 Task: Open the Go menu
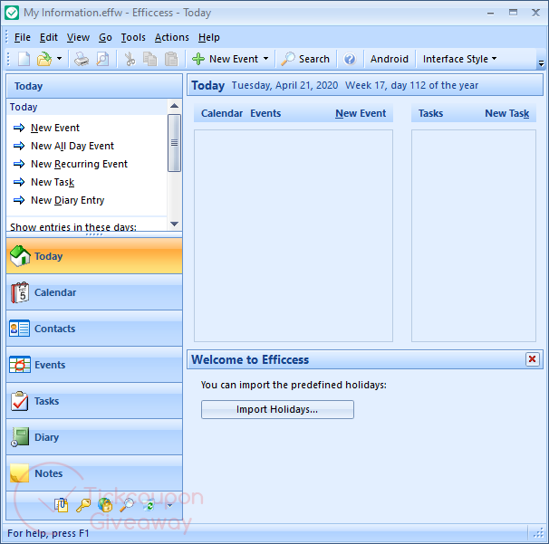pos(105,37)
